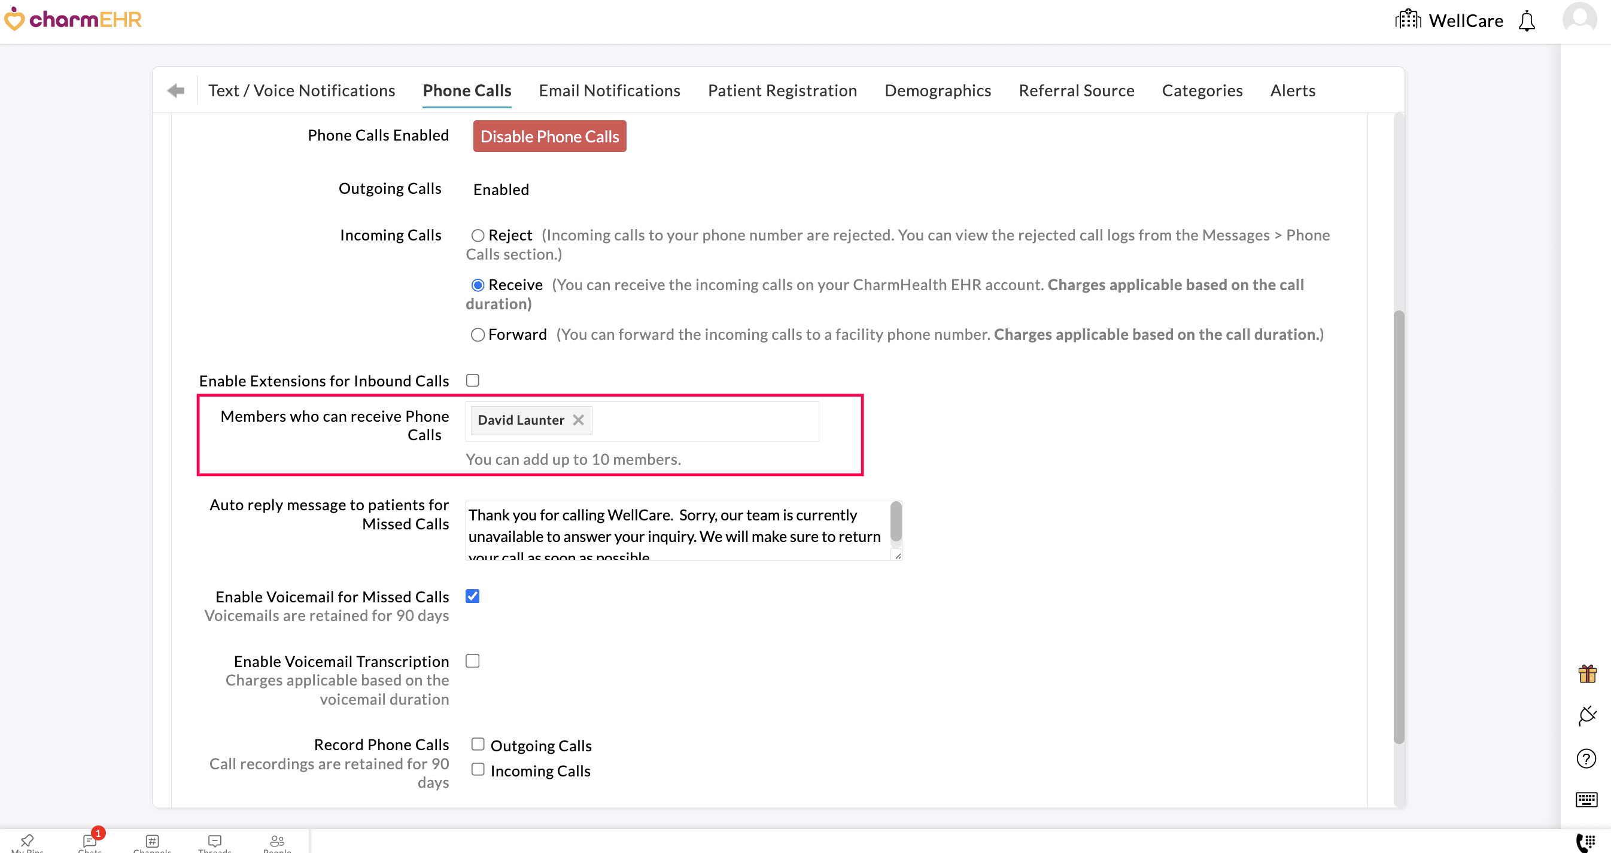Enable Extensions for Inbound Calls checkbox
Viewport: 1611px width, 853px height.
473,380
